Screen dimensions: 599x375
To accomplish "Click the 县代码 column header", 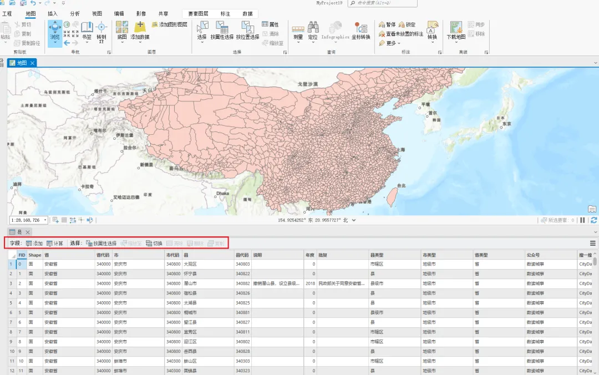I will tap(242, 255).
